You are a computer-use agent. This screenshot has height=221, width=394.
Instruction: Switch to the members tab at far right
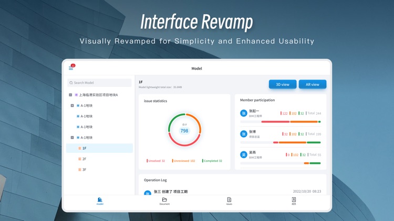click(x=294, y=201)
